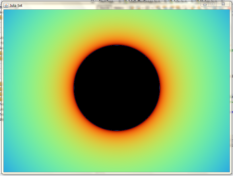Minimize the Julia Set window

[205, 4]
